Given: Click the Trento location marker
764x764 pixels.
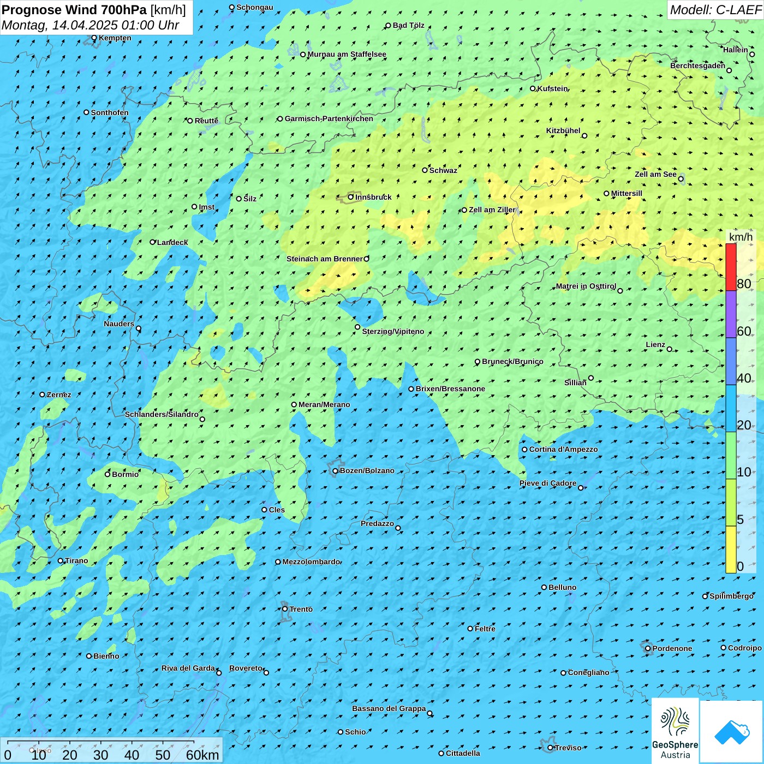Looking at the screenshot, I should [285, 609].
